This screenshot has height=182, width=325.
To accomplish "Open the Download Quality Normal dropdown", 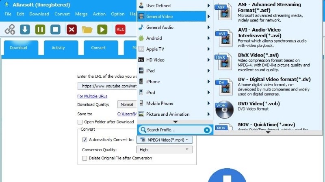I will tap(127, 104).
